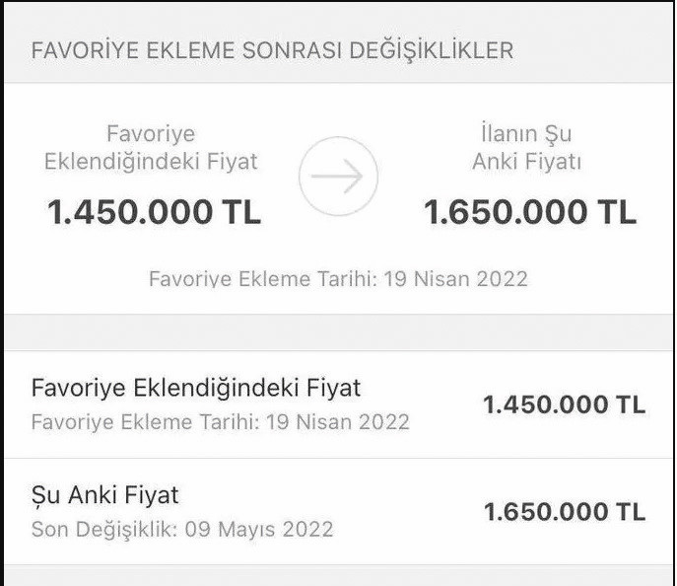Click the top Favoriye Eklendiğindeki Fiyat label
Image resolution: width=677 pixels, height=586 pixels.
coord(151,147)
